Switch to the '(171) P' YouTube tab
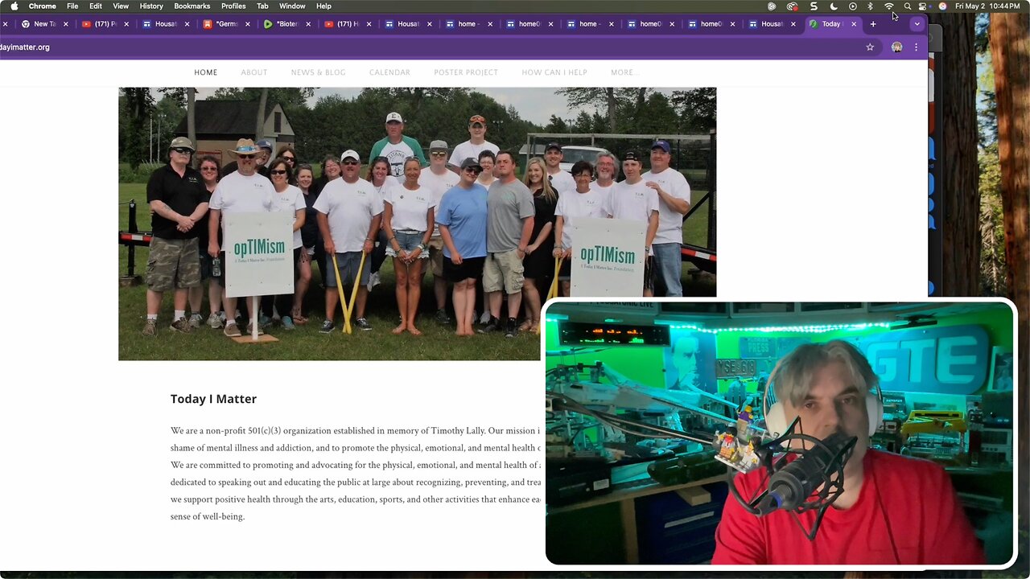Image resolution: width=1030 pixels, height=579 pixels. coord(104,24)
